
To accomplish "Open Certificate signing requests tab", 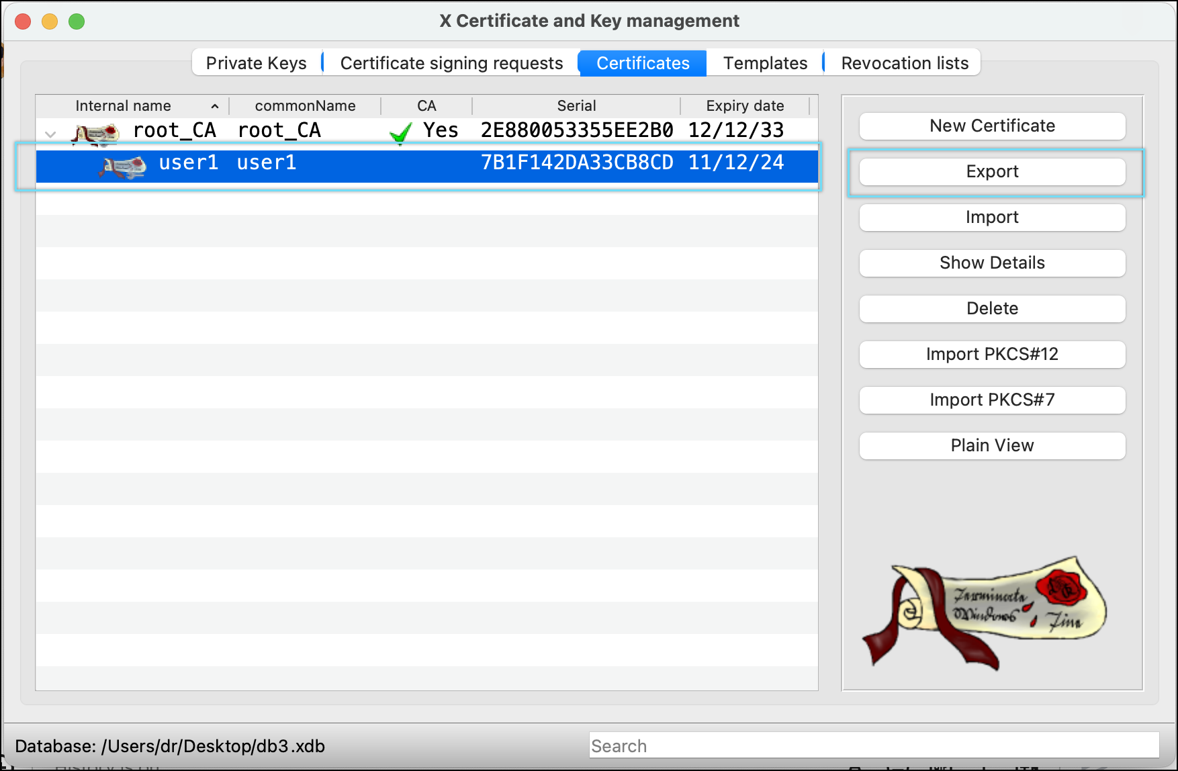I will [451, 63].
